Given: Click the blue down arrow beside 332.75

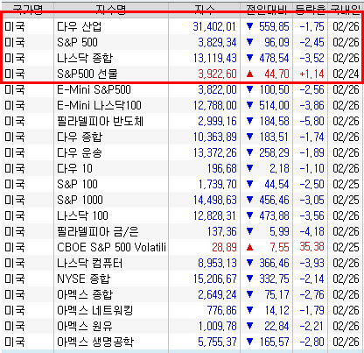Looking at the screenshot, I should [x=249, y=279].
